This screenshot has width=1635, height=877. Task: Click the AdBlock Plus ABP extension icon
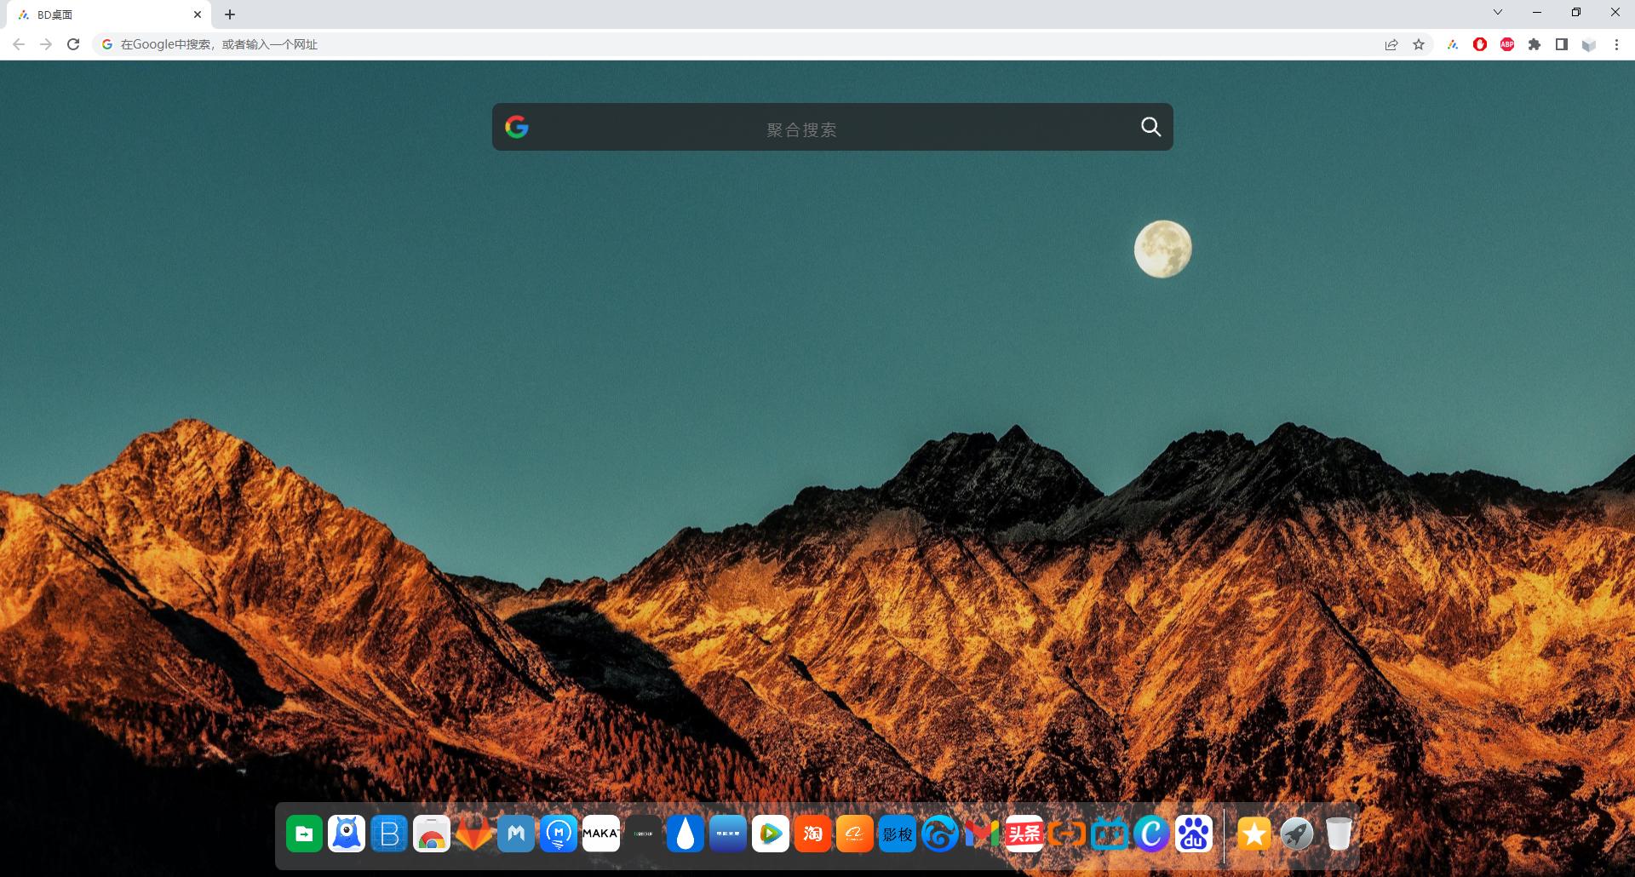click(x=1506, y=44)
